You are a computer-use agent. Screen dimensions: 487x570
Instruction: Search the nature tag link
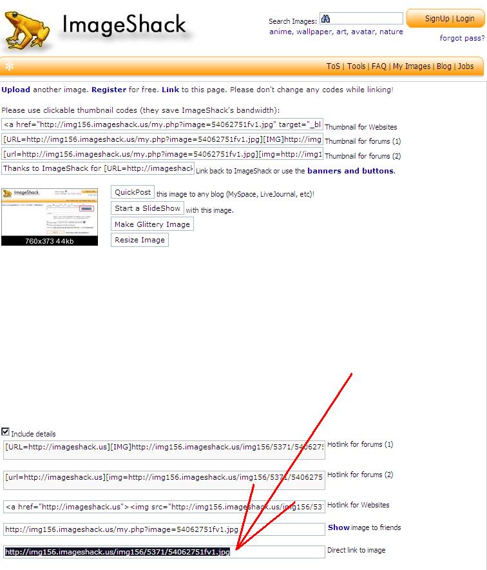[x=391, y=32]
